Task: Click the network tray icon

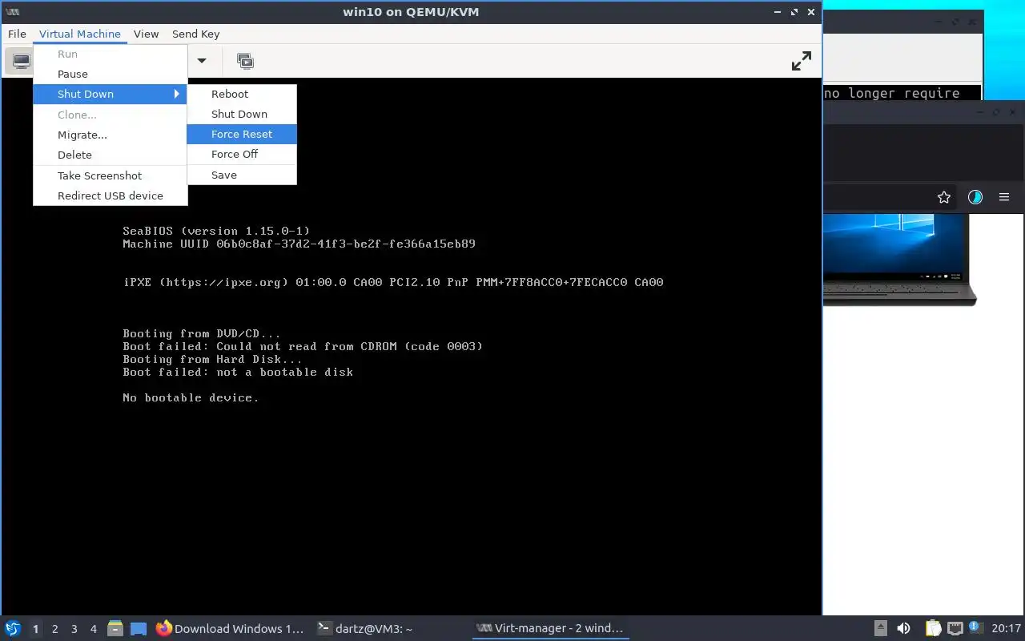Action: pos(955,628)
